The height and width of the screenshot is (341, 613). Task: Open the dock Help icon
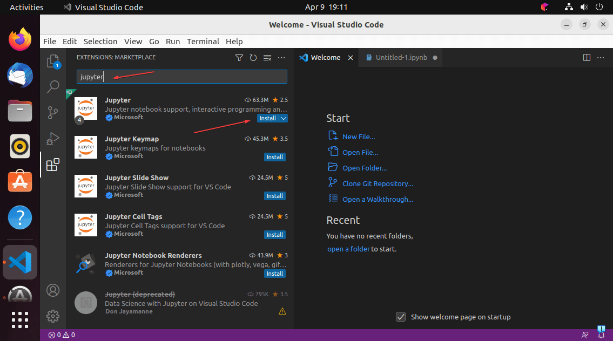(20, 217)
